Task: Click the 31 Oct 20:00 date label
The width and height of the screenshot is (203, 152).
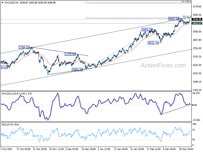Action: 40,149
